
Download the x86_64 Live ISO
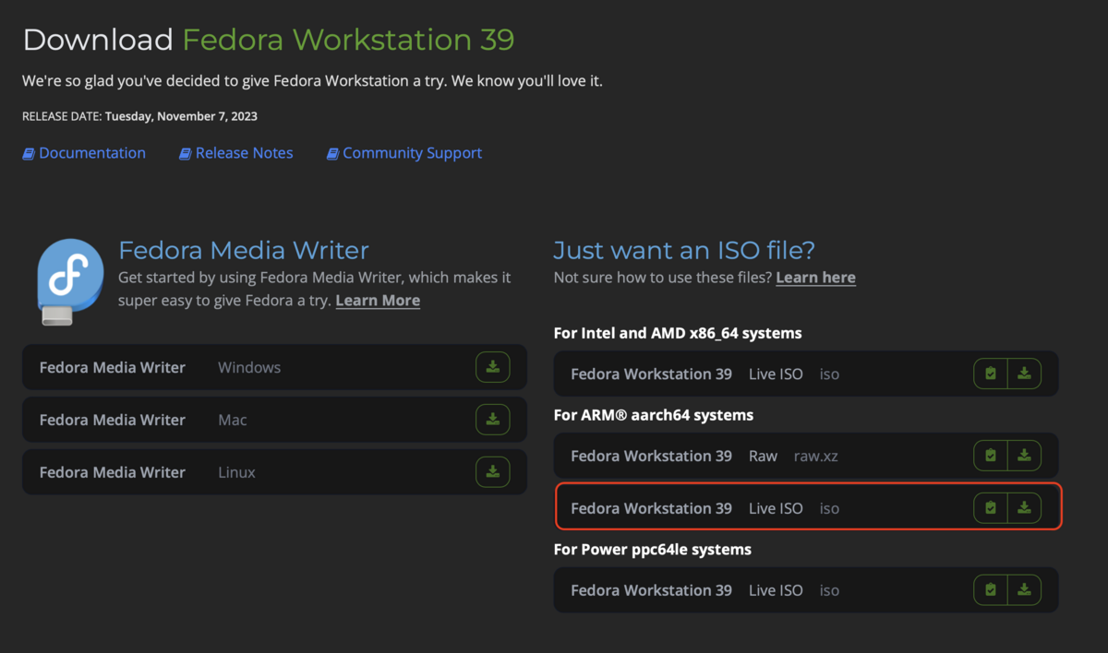coord(1024,374)
